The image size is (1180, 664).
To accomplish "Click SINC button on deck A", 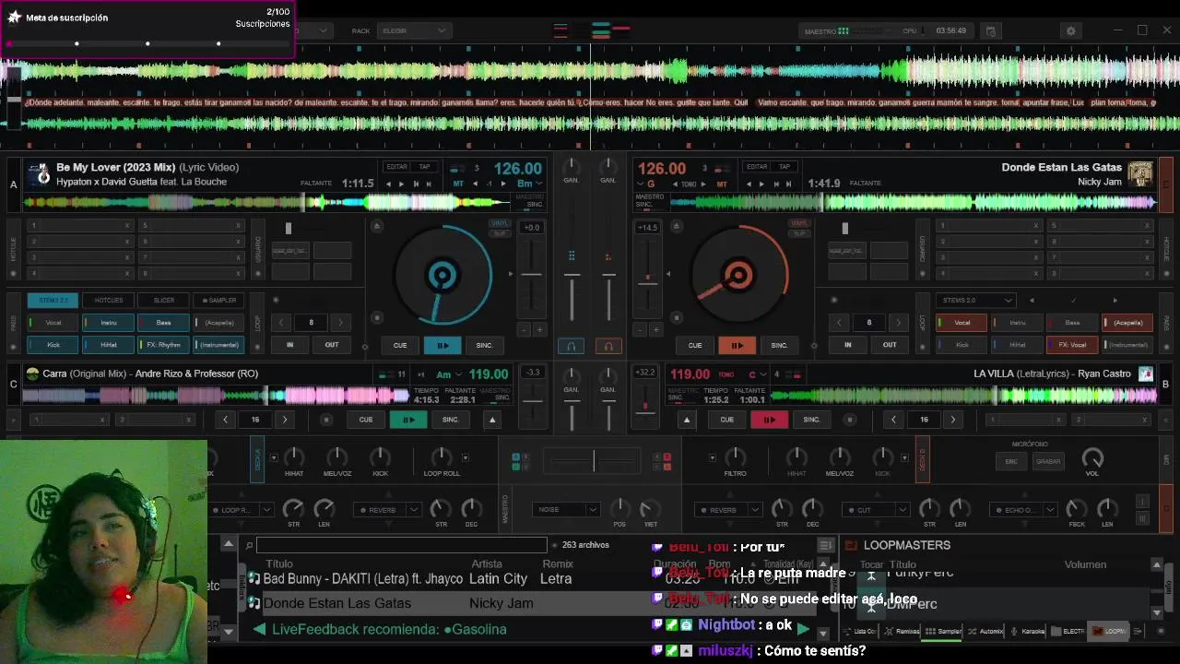I will (484, 345).
